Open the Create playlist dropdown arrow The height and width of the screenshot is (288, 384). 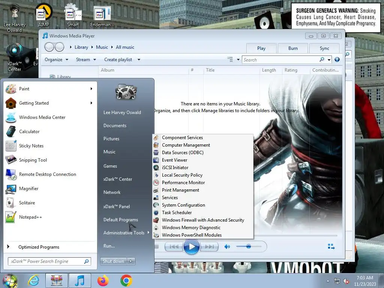coord(139,60)
